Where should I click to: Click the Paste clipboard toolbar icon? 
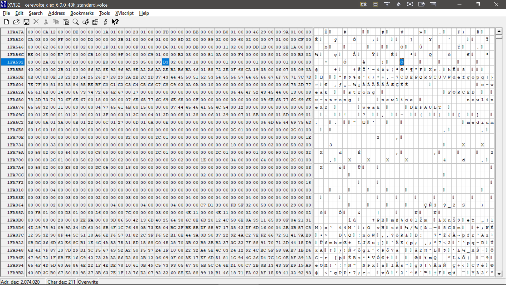(x=66, y=22)
